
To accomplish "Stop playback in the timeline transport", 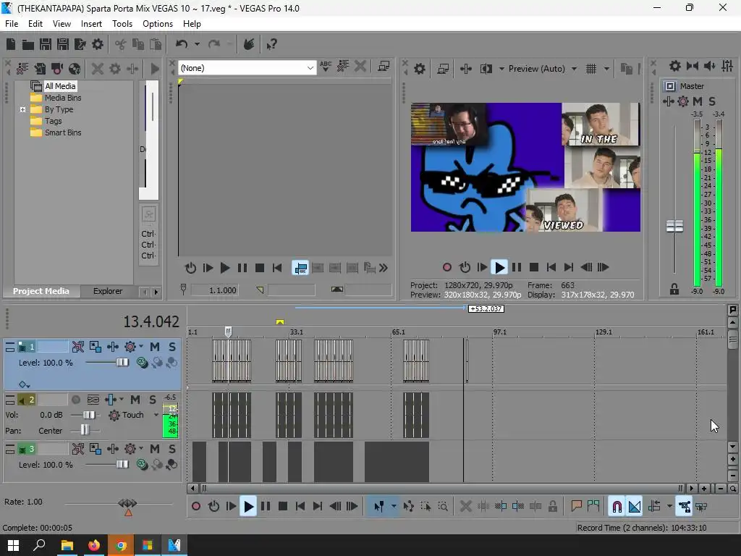I will 283,506.
